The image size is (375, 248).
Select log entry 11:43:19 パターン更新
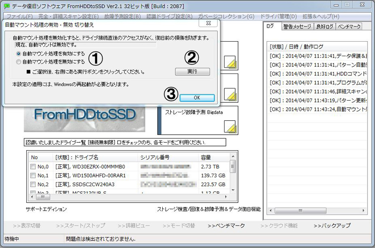(317, 101)
